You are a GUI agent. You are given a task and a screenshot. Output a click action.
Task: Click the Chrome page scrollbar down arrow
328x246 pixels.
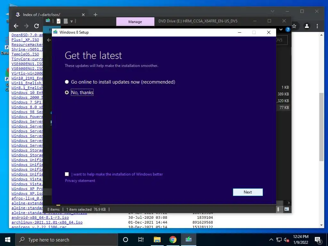click(x=322, y=225)
